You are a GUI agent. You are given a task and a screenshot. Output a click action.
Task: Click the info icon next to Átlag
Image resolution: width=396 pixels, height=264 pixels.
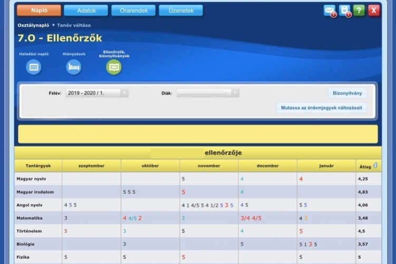375,165
